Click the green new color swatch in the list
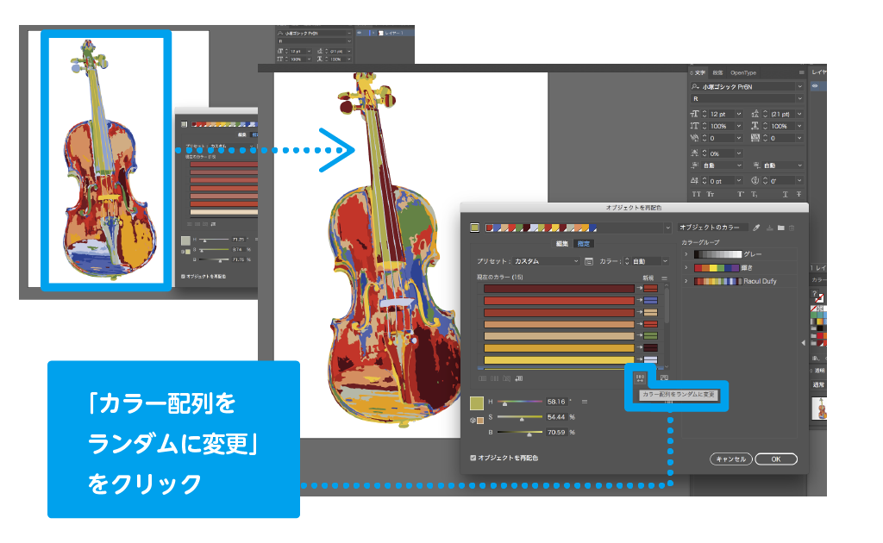The height and width of the screenshot is (543, 883). (x=650, y=336)
